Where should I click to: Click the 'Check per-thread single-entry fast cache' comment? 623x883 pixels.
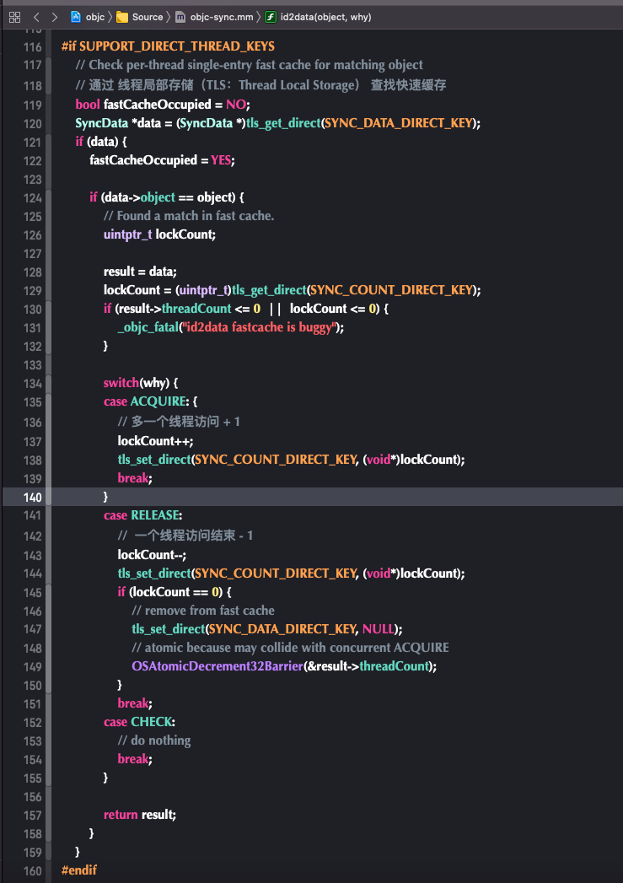click(250, 65)
